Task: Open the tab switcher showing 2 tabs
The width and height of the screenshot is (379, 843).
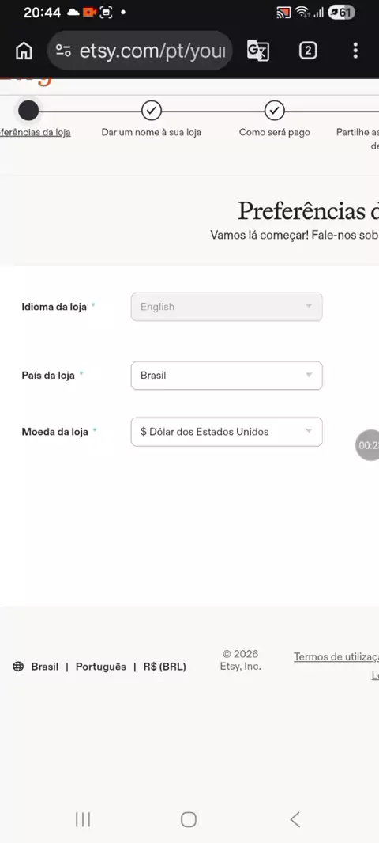Action: tap(308, 51)
